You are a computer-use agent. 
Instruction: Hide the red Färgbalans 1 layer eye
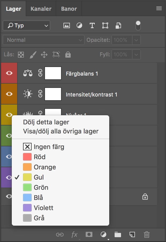(9, 73)
